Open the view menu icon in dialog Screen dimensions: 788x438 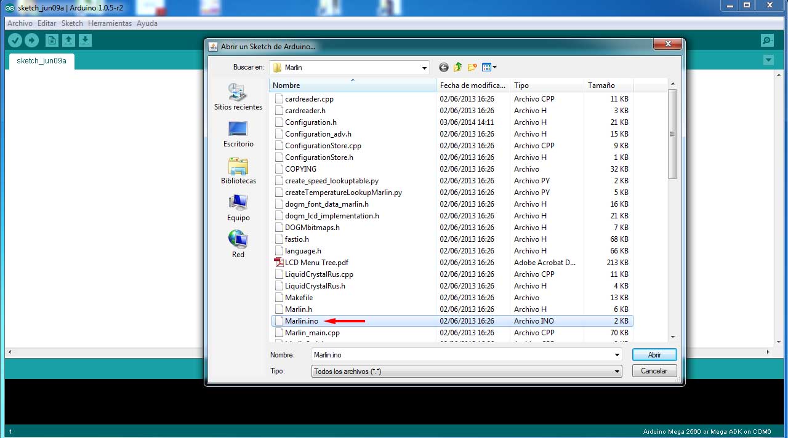click(x=489, y=67)
